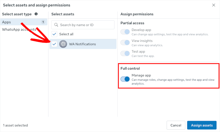Viewport: 220px width, 132px height.
Task: Click the Apps count badge showing 1
Action: tap(43, 22)
